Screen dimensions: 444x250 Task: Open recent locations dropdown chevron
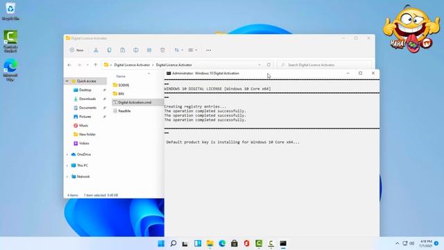coord(87,65)
